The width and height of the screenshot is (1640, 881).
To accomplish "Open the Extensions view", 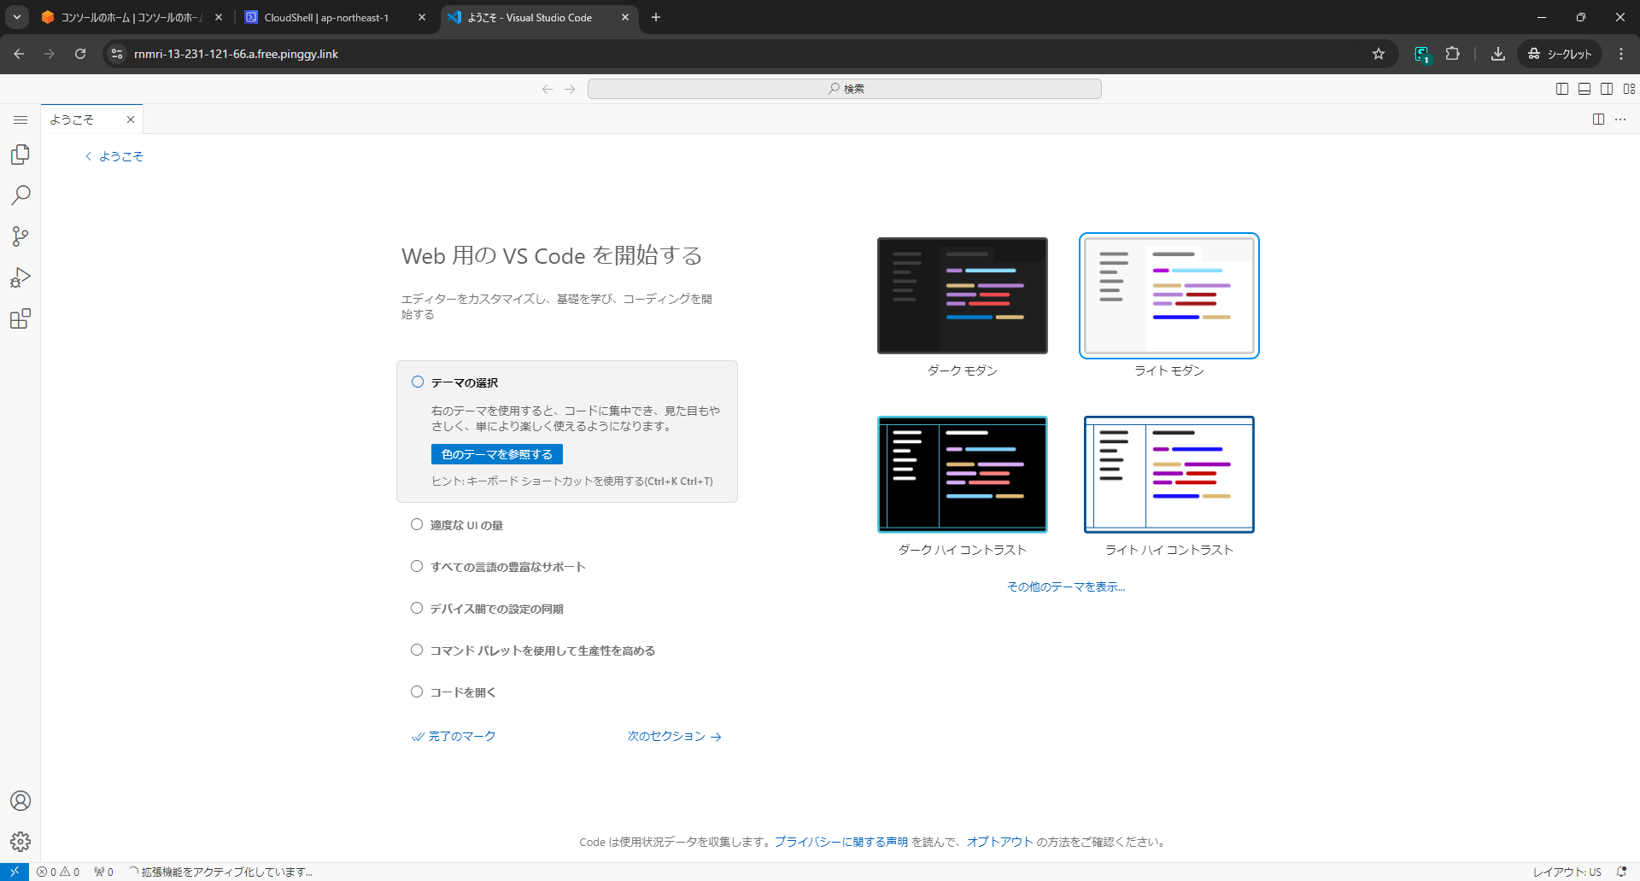I will (x=20, y=318).
